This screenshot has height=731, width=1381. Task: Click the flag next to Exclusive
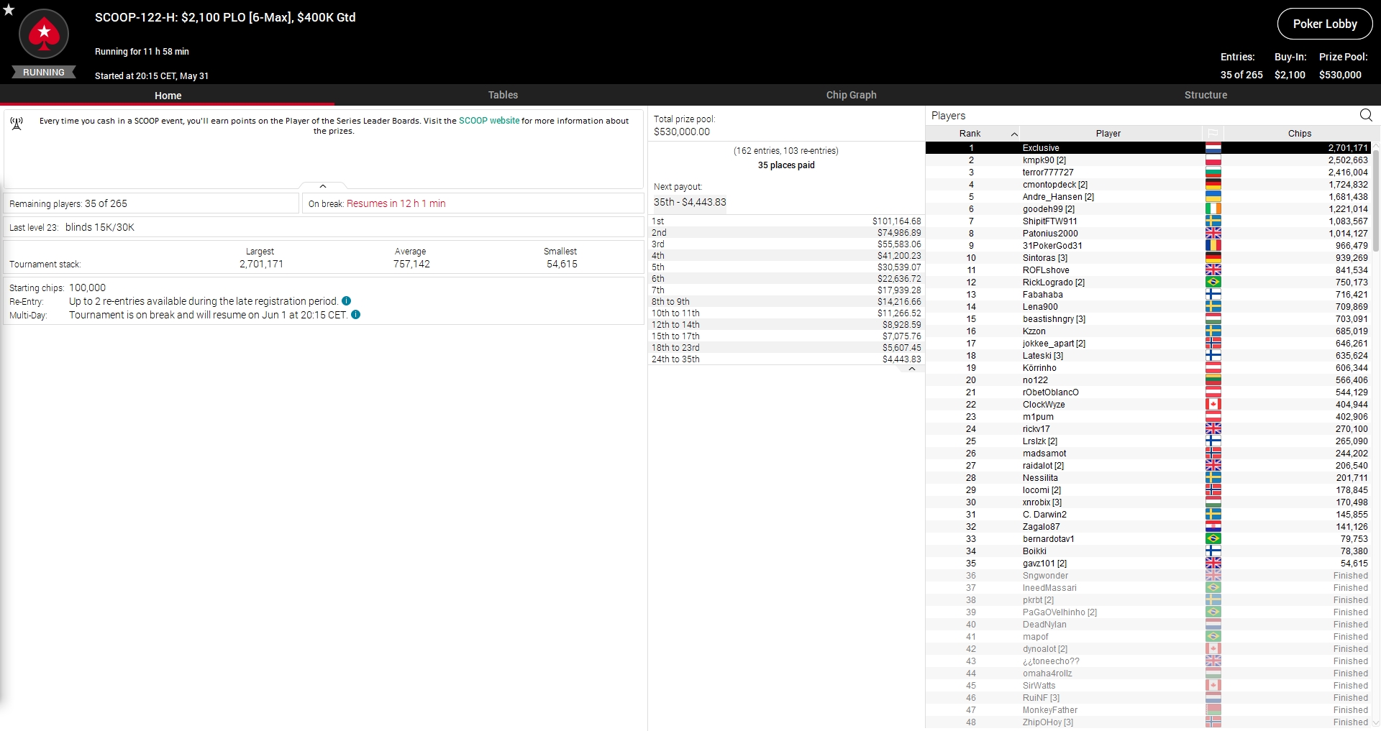1213,148
